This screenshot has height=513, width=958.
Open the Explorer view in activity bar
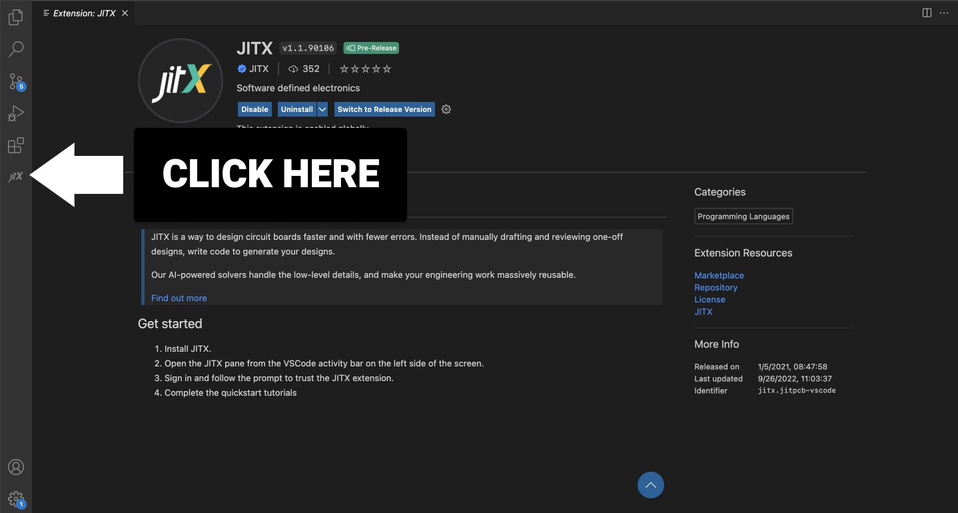16,18
